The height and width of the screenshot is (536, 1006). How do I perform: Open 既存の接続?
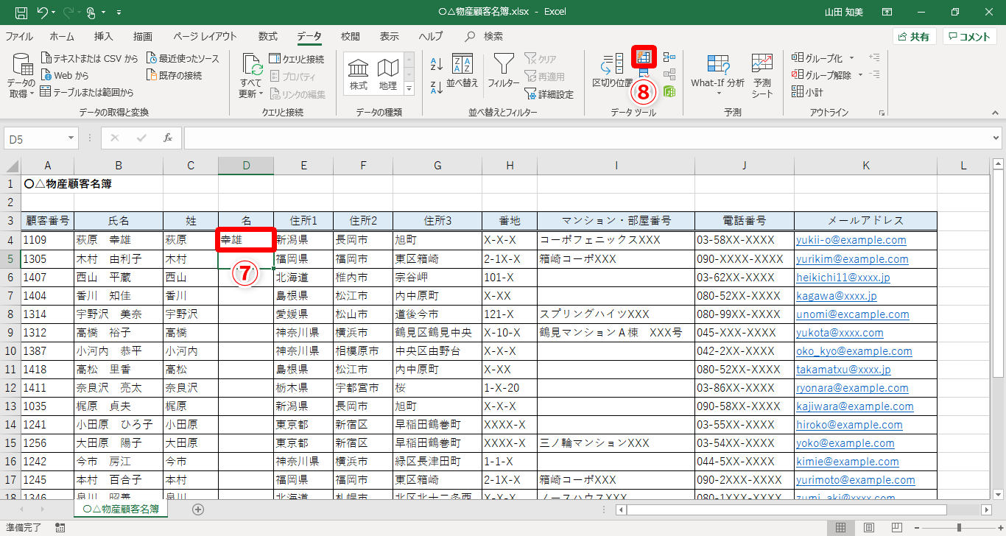point(174,75)
